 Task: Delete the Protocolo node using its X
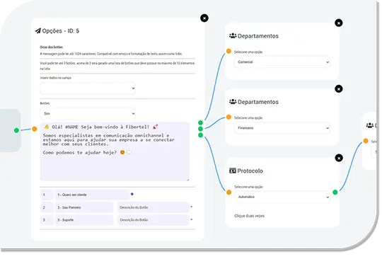point(339,158)
